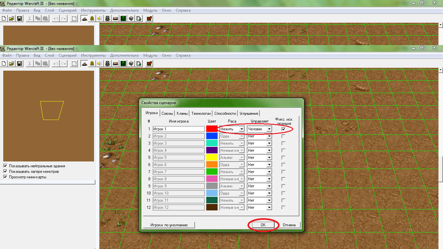Click New map icon in front editor toolbar
The image size is (443, 249).
click(4, 64)
